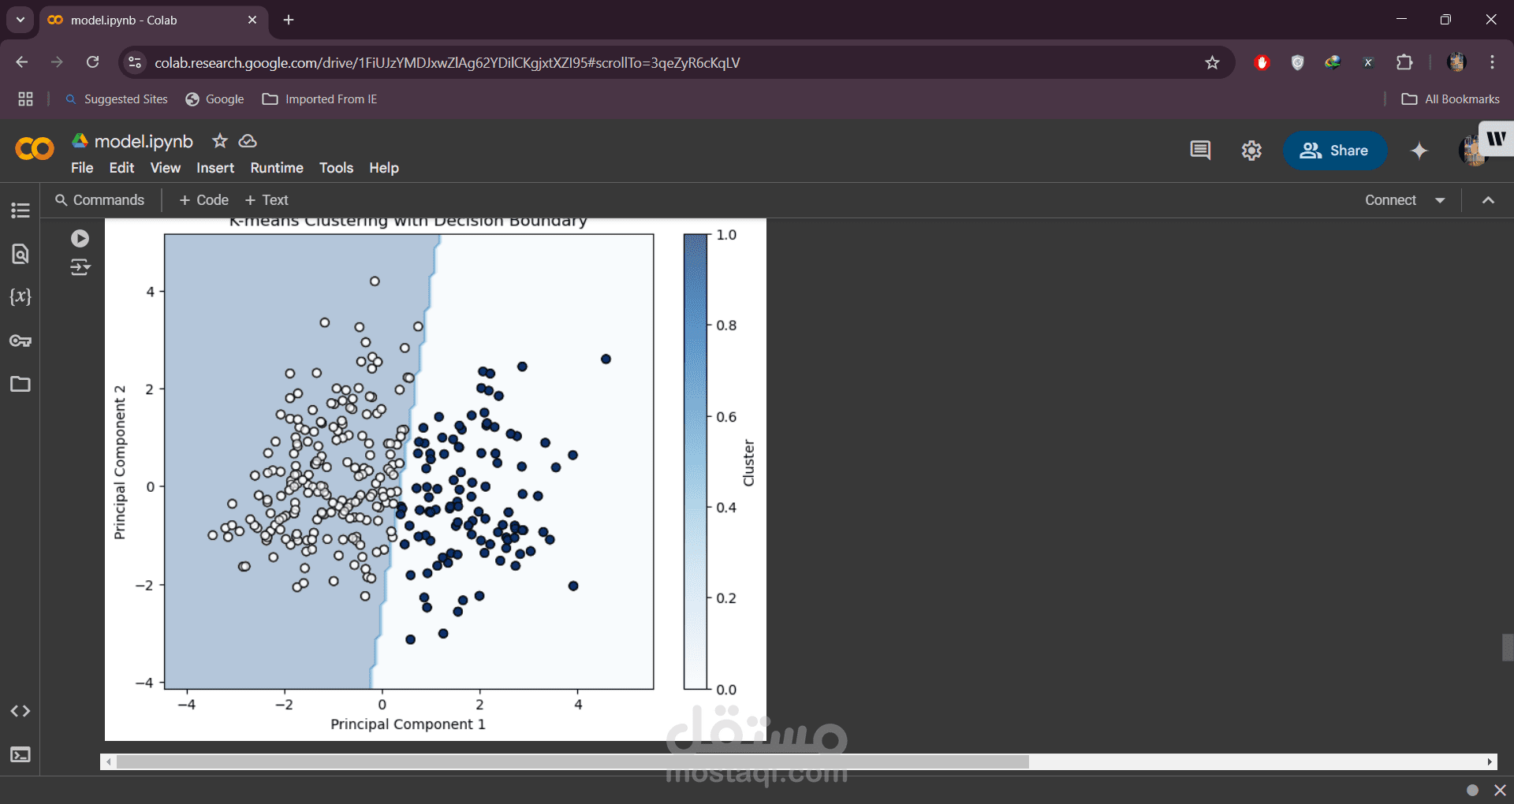Open Find and replace in the sidebar

[x=21, y=254]
